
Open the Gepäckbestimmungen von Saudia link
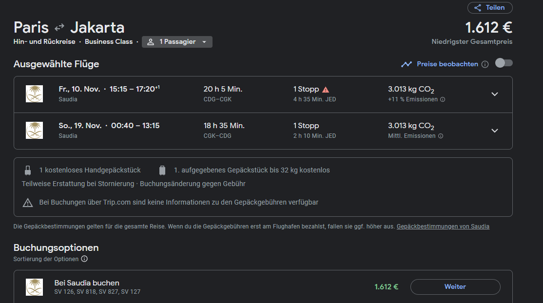pyautogui.click(x=443, y=226)
